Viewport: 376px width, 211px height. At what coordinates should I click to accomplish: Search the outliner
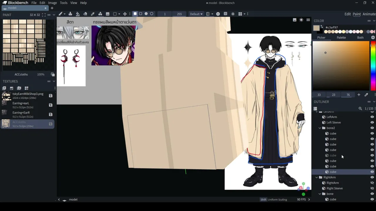(360, 108)
